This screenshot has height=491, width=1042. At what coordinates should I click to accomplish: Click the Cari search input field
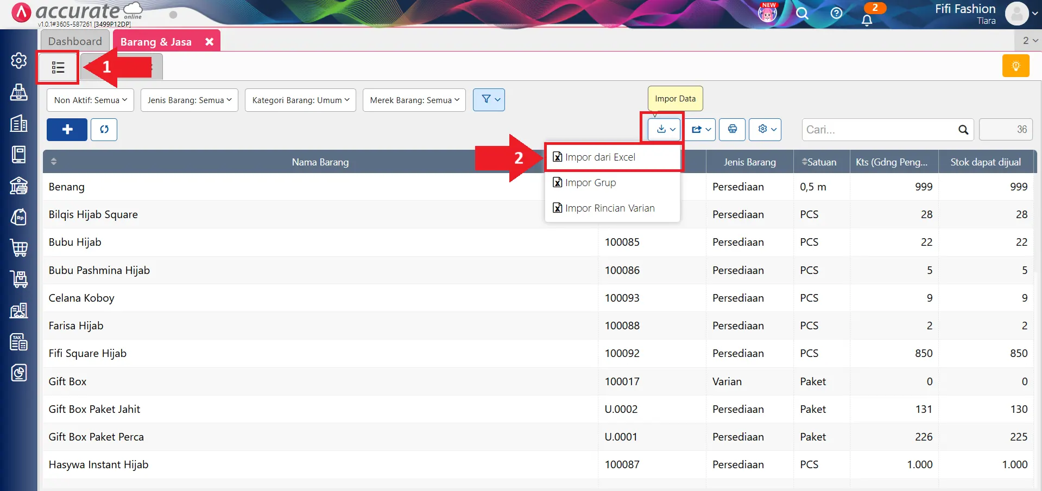pyautogui.click(x=880, y=130)
